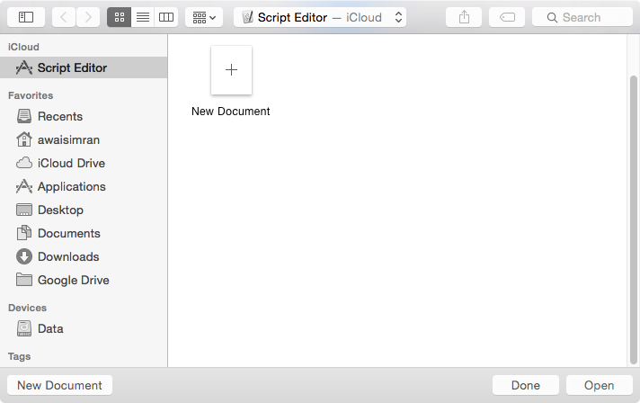Screen dimensions: 640x403
Task: Open the awaisimran home folder
Action: [84, 139]
